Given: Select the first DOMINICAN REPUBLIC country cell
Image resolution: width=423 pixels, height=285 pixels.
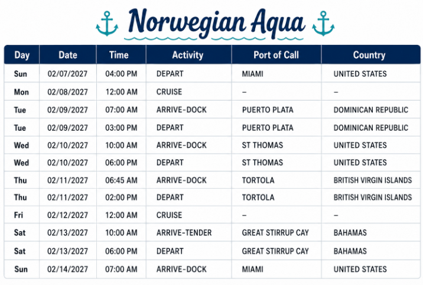Looking at the screenshot, I should click(370, 110).
